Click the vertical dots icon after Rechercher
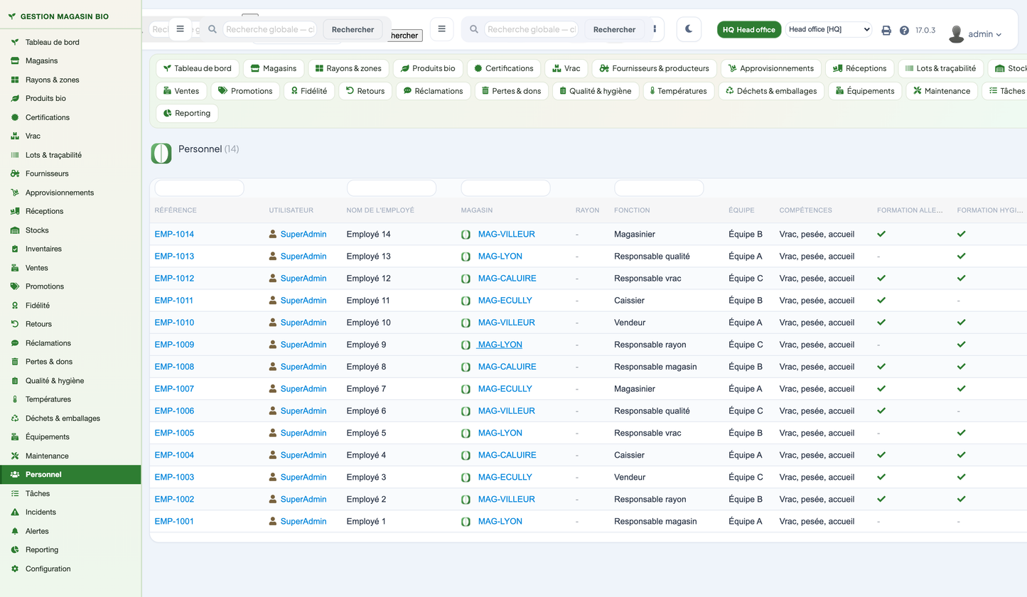Screen dimensions: 1027x597 coord(655,29)
